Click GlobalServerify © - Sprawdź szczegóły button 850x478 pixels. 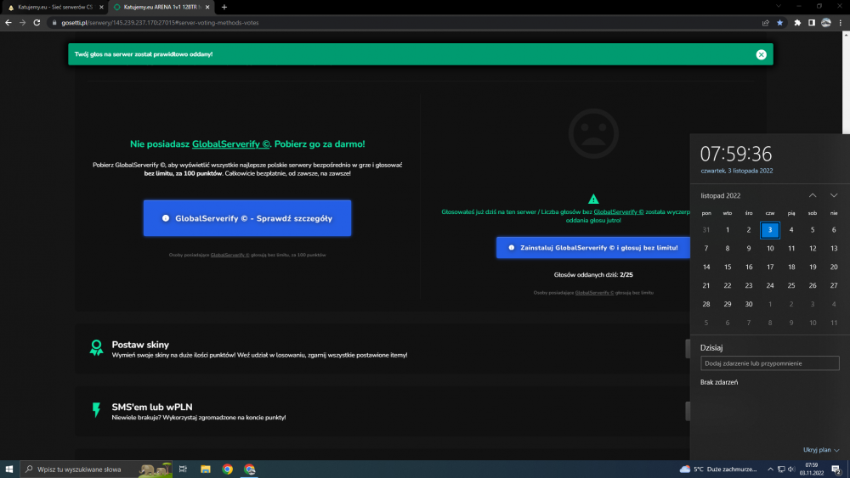(x=247, y=218)
